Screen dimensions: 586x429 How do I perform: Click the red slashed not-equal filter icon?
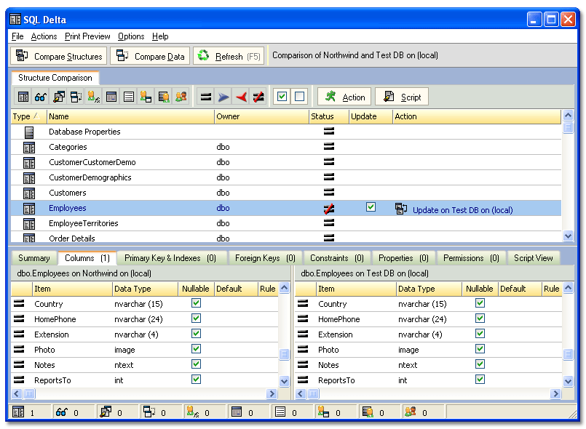click(258, 97)
